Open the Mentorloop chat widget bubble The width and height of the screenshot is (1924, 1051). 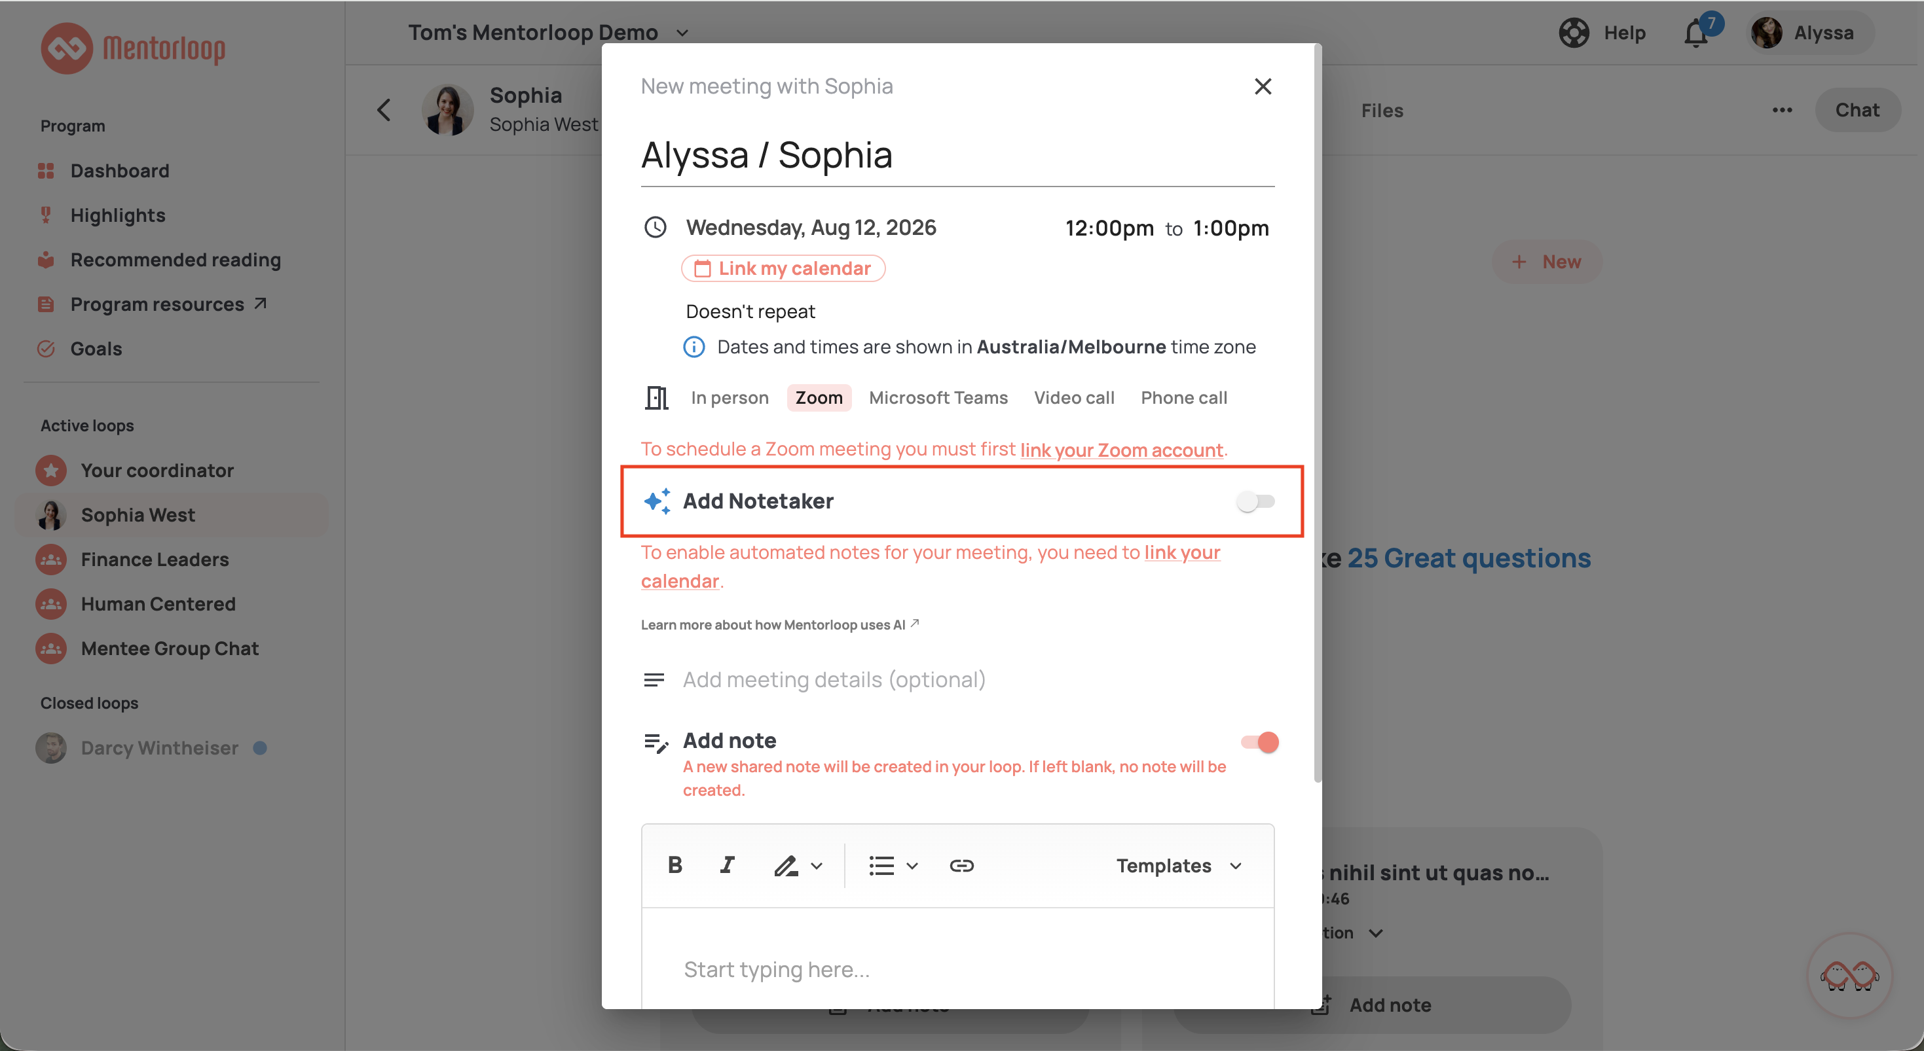pyautogui.click(x=1849, y=975)
